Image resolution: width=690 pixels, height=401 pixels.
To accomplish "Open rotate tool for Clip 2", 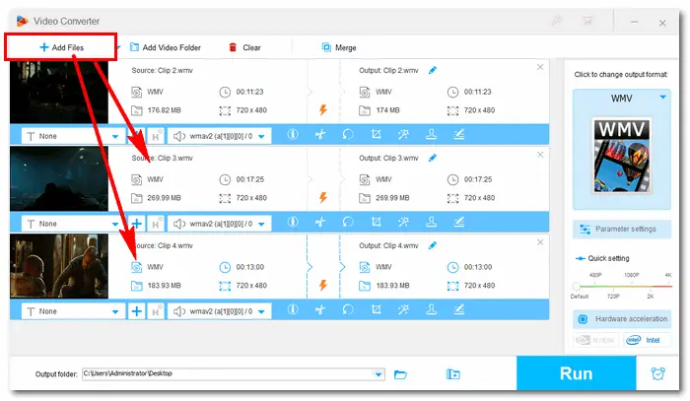I will click(348, 134).
